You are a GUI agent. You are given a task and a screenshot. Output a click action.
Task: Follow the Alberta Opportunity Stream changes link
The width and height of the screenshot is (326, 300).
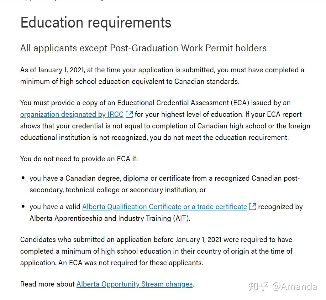(x=134, y=284)
